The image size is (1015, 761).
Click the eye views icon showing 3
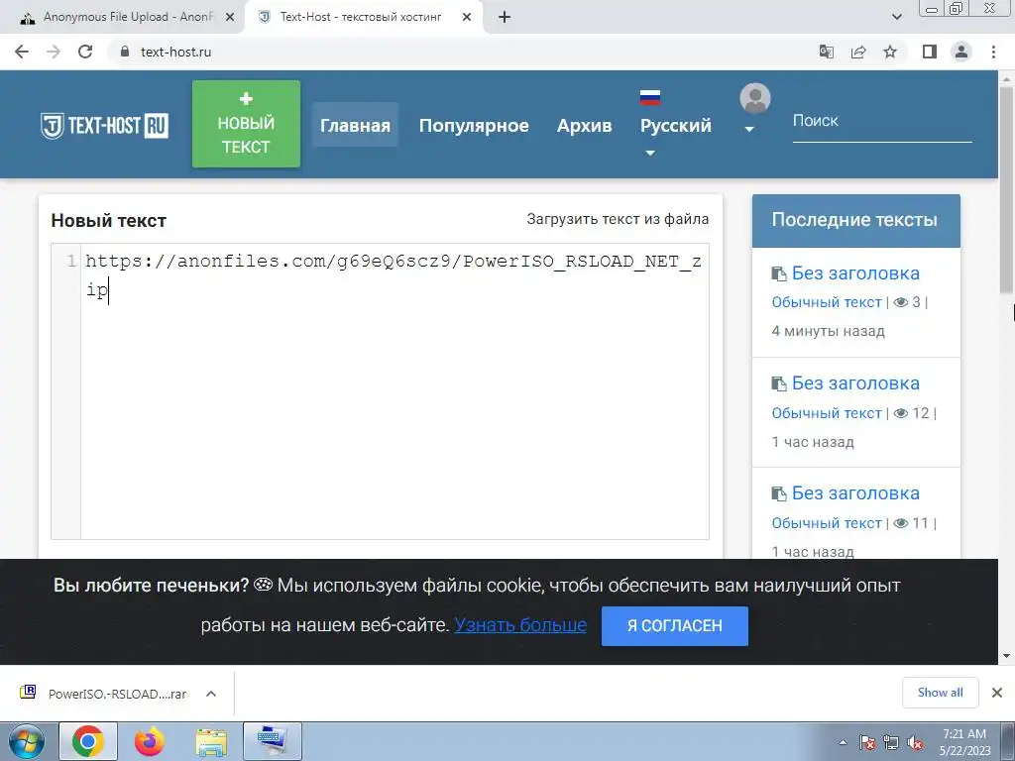900,302
